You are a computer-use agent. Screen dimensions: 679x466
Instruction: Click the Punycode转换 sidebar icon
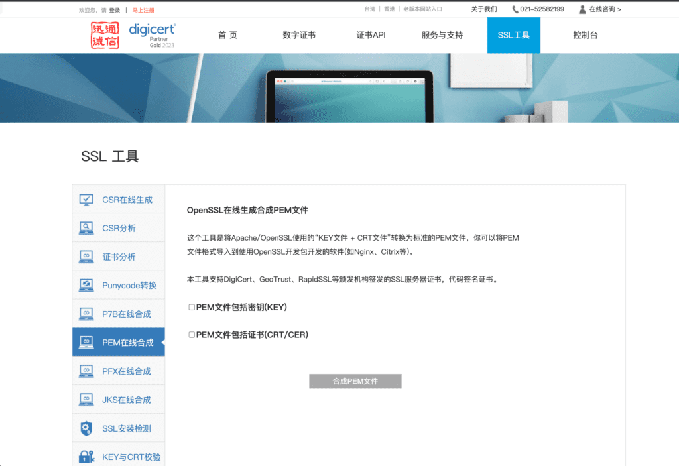[86, 285]
